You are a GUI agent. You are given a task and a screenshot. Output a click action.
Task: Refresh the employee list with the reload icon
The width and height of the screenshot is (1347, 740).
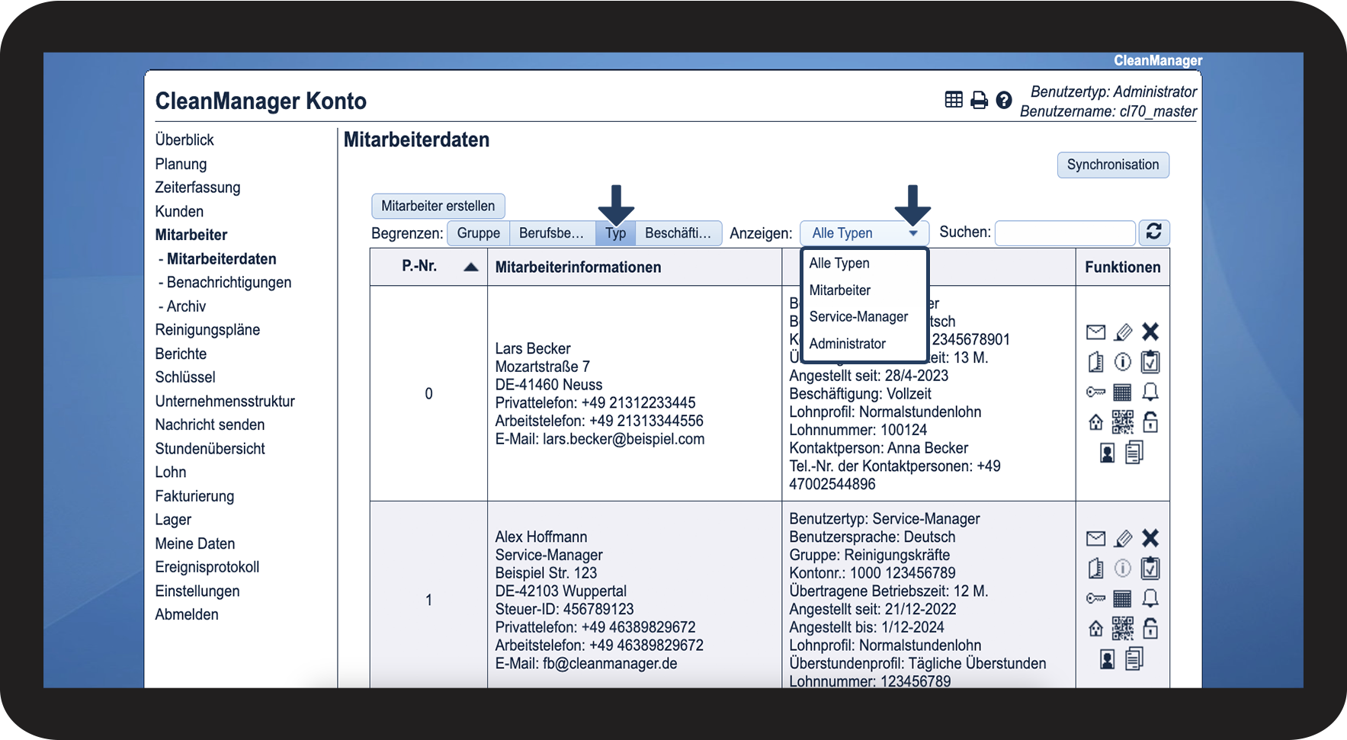click(x=1154, y=232)
